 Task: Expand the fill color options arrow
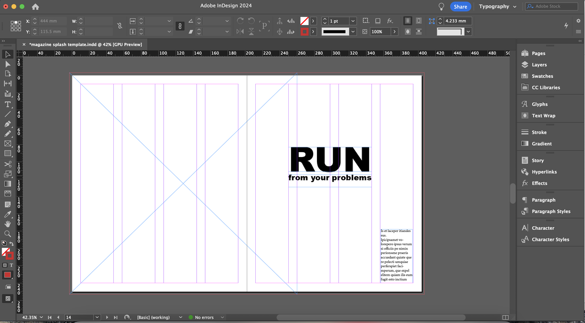(313, 21)
